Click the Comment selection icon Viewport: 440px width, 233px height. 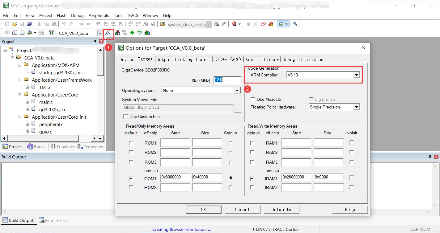pos(146,24)
